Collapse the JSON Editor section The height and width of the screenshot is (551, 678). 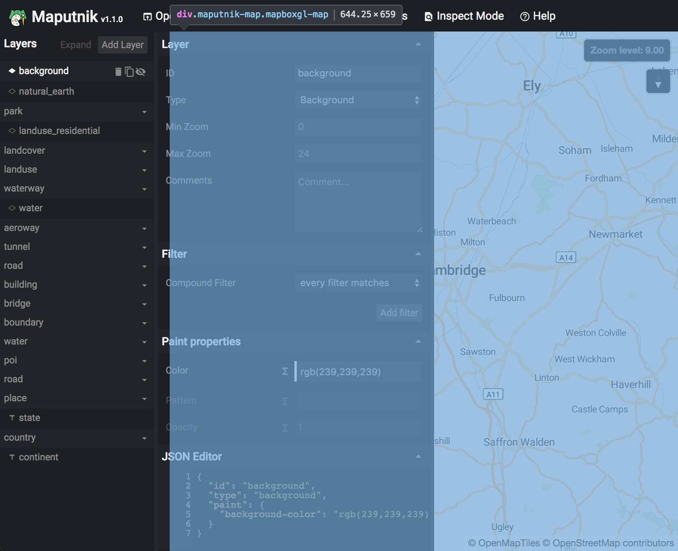click(418, 456)
